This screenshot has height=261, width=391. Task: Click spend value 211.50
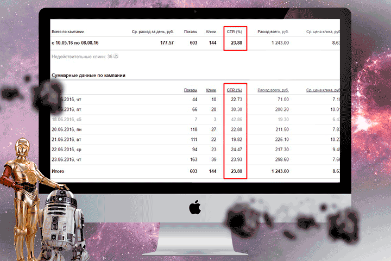click(x=282, y=129)
